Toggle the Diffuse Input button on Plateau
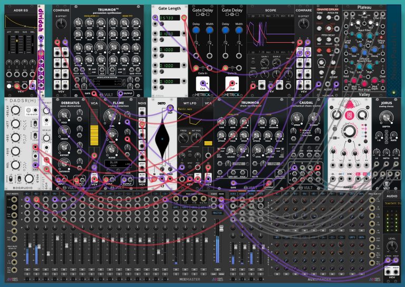Screen dimensions: 405x287 (x=381, y=37)
